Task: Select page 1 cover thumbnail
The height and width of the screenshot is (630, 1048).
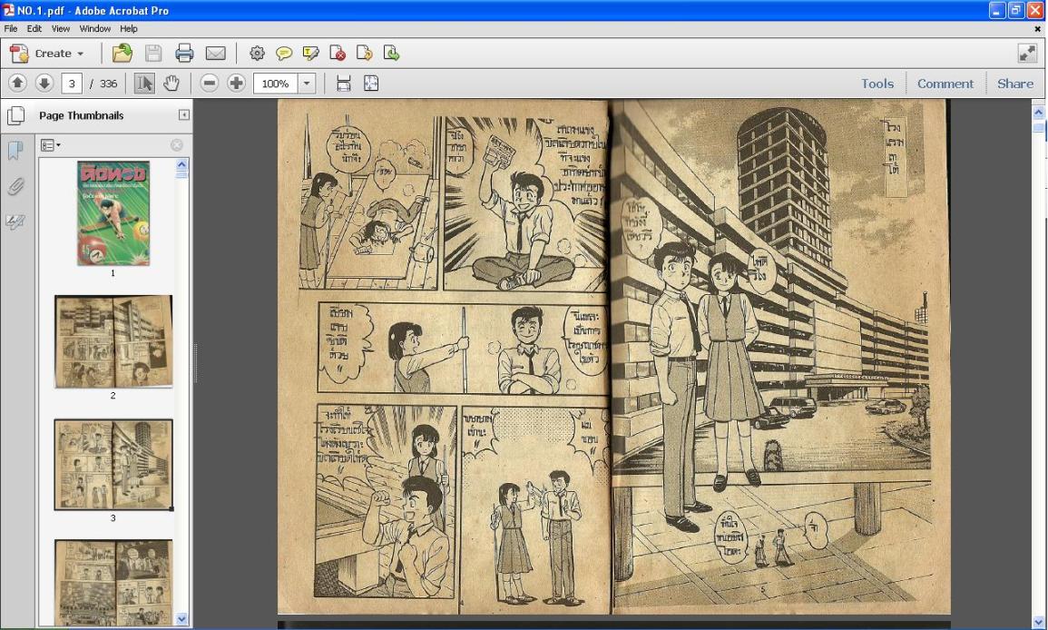Action: [113, 213]
